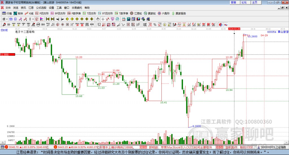Open the 资讯 menu
The height and width of the screenshot is (155, 289).
23,8
